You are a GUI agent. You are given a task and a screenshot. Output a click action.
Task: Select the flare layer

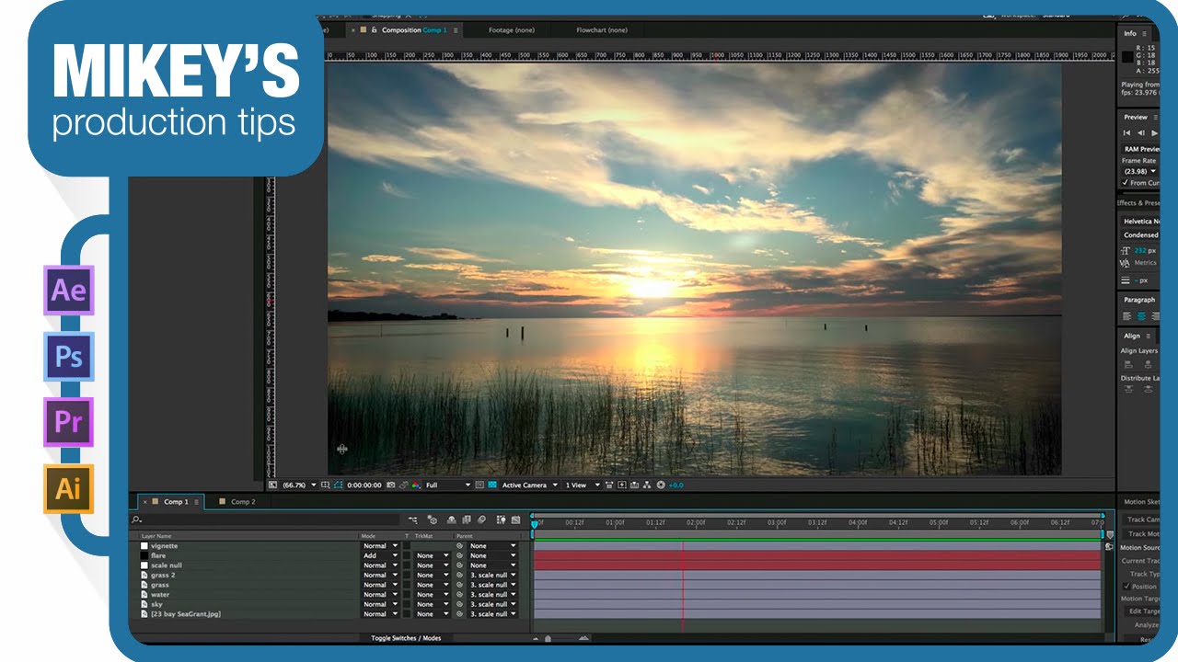tap(158, 555)
